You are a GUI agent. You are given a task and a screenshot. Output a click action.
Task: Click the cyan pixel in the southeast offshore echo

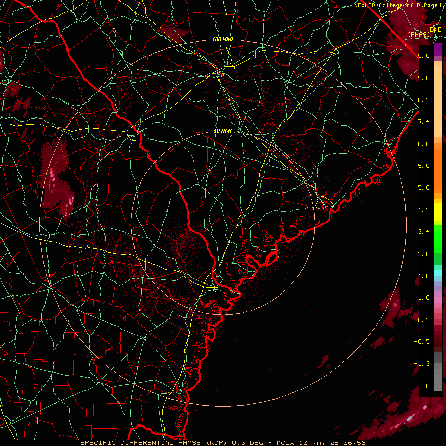point(410,419)
